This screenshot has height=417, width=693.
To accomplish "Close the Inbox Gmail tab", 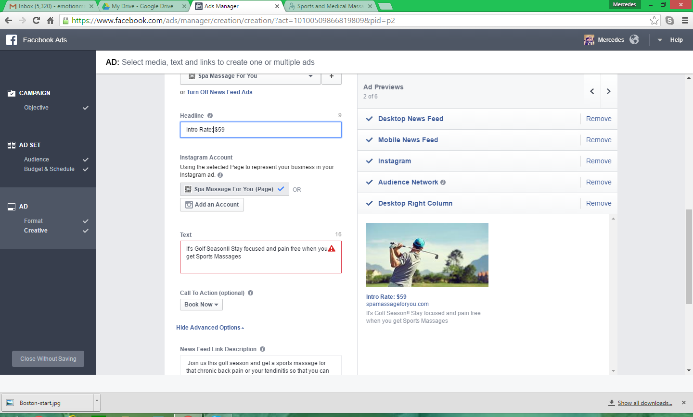I will tap(91, 6).
